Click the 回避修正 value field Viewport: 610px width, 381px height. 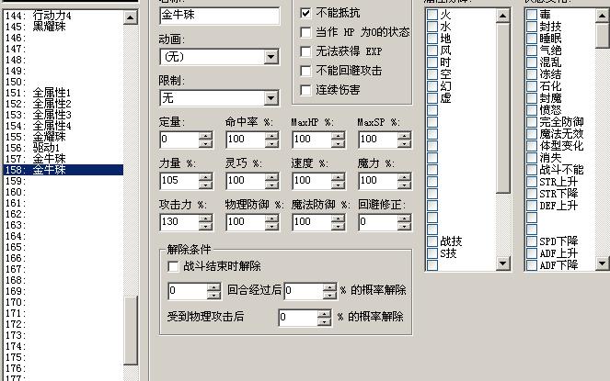tap(378, 222)
